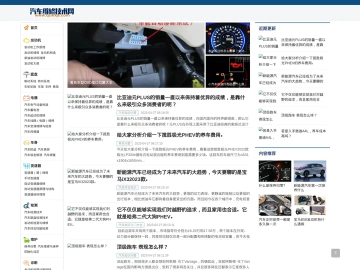
Task: Open the 宝马B58发动机有什么通病 text link
Action: 309,222
